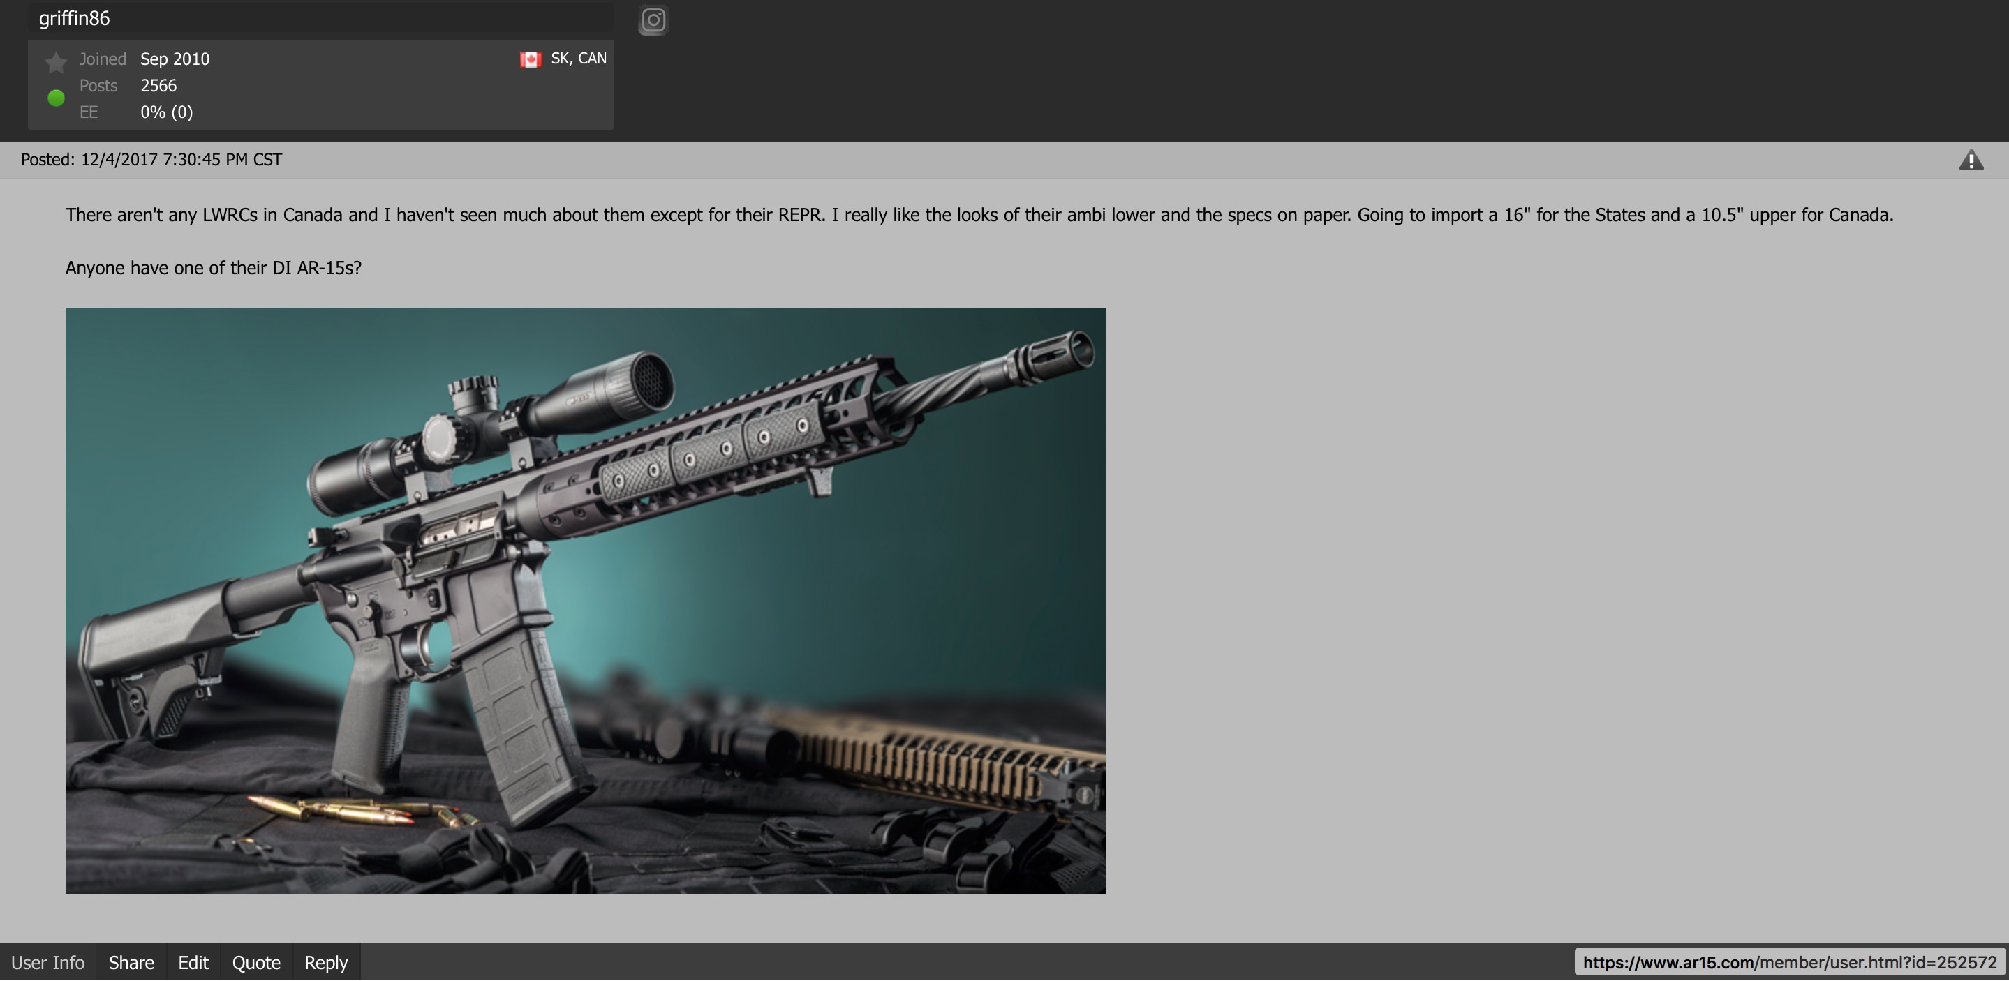Click the SK, CAN location text
The image size is (2009, 981).
(x=578, y=59)
